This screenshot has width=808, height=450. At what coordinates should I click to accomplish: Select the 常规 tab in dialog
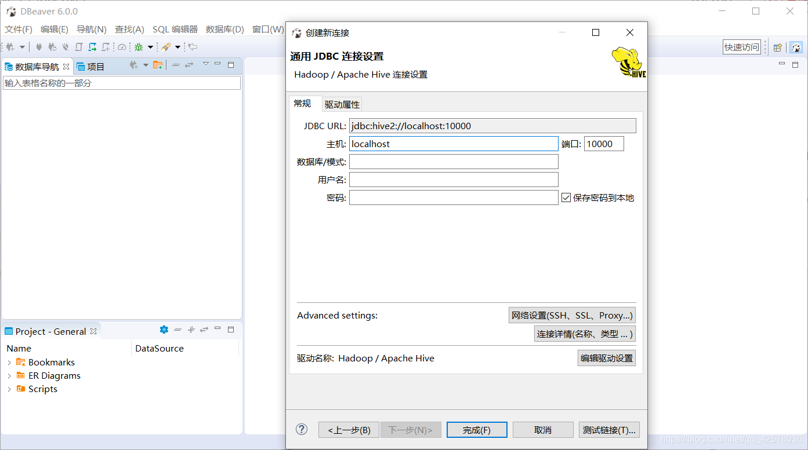click(x=302, y=104)
